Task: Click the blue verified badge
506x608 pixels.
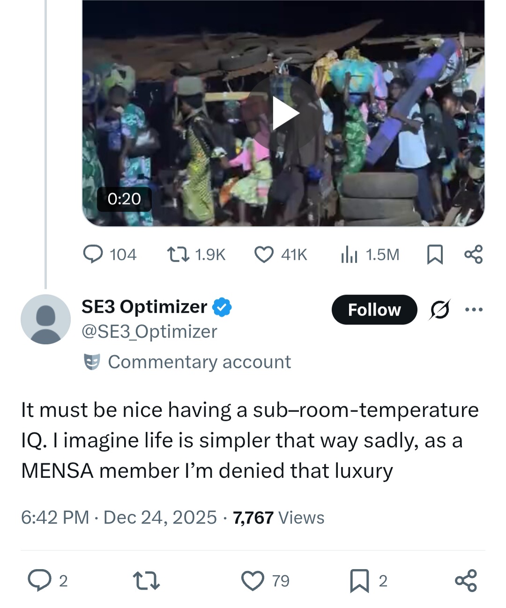Action: tap(222, 307)
